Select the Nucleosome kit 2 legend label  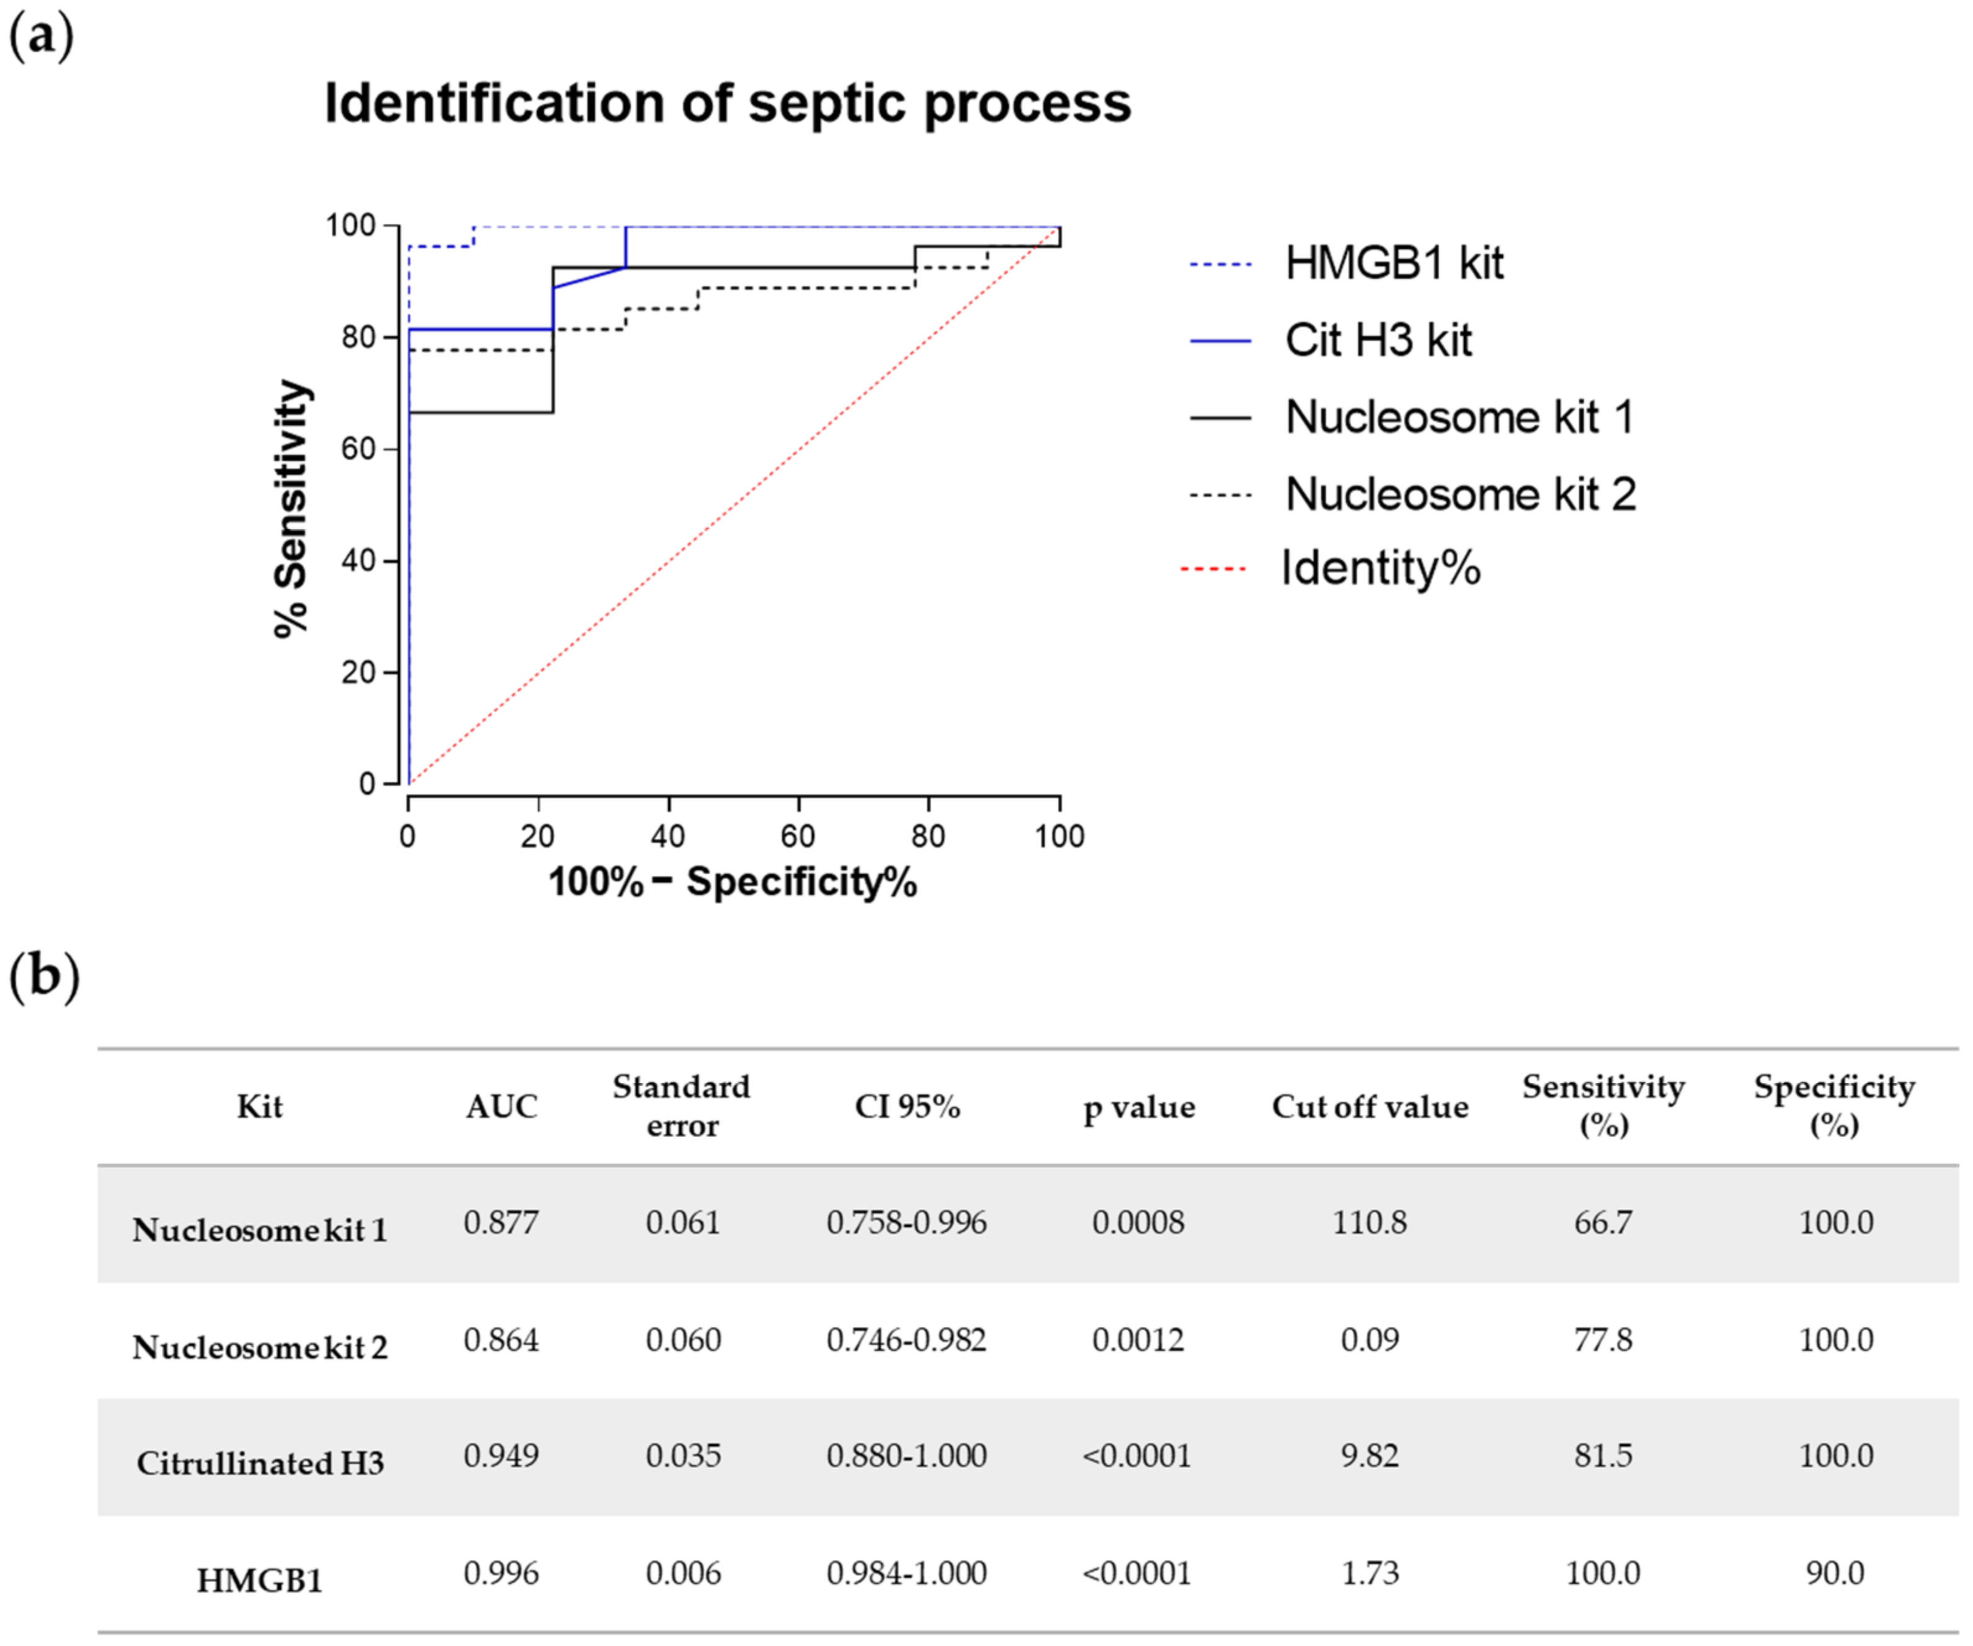tap(1460, 494)
